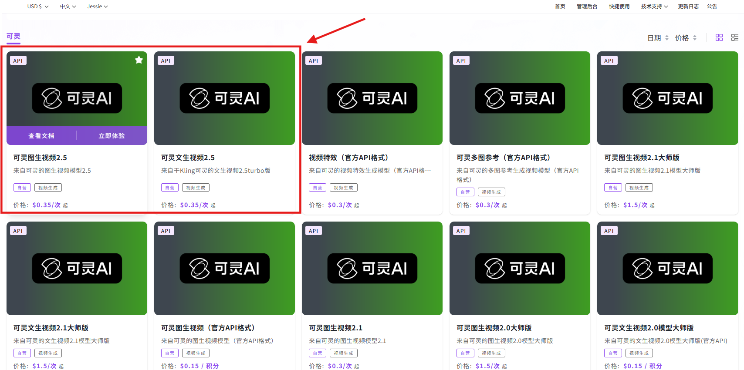
Task: Open 可灵文生视频2.0模型大师版 title
Action: [649, 328]
